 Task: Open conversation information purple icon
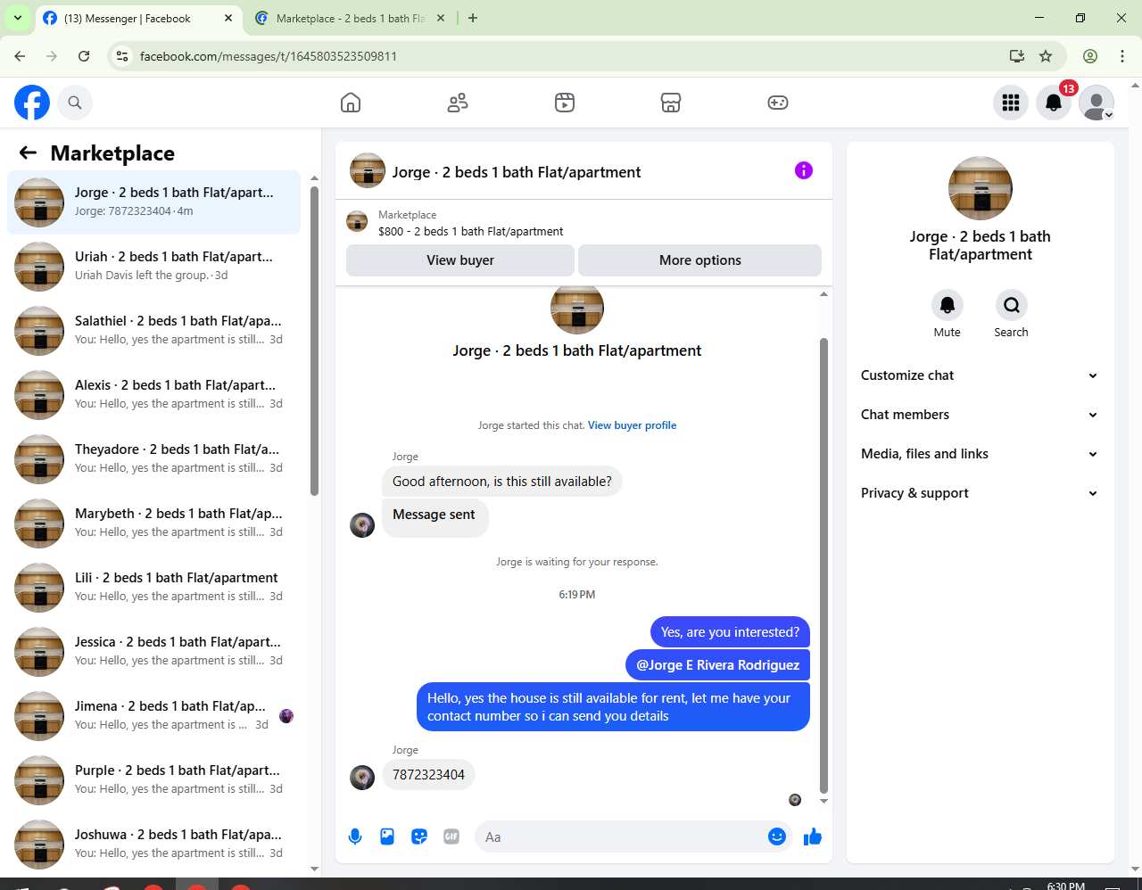pos(804,170)
